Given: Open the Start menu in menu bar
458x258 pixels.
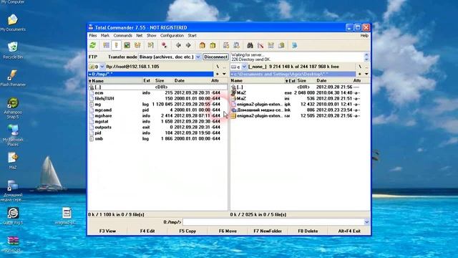Looking at the screenshot, I should (x=192, y=35).
